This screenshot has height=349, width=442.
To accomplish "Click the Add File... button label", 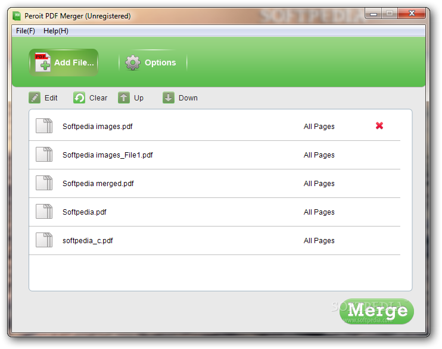I will tap(74, 62).
